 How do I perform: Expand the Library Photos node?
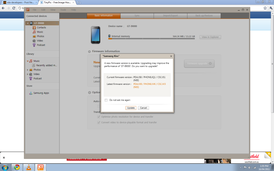tap(27, 70)
